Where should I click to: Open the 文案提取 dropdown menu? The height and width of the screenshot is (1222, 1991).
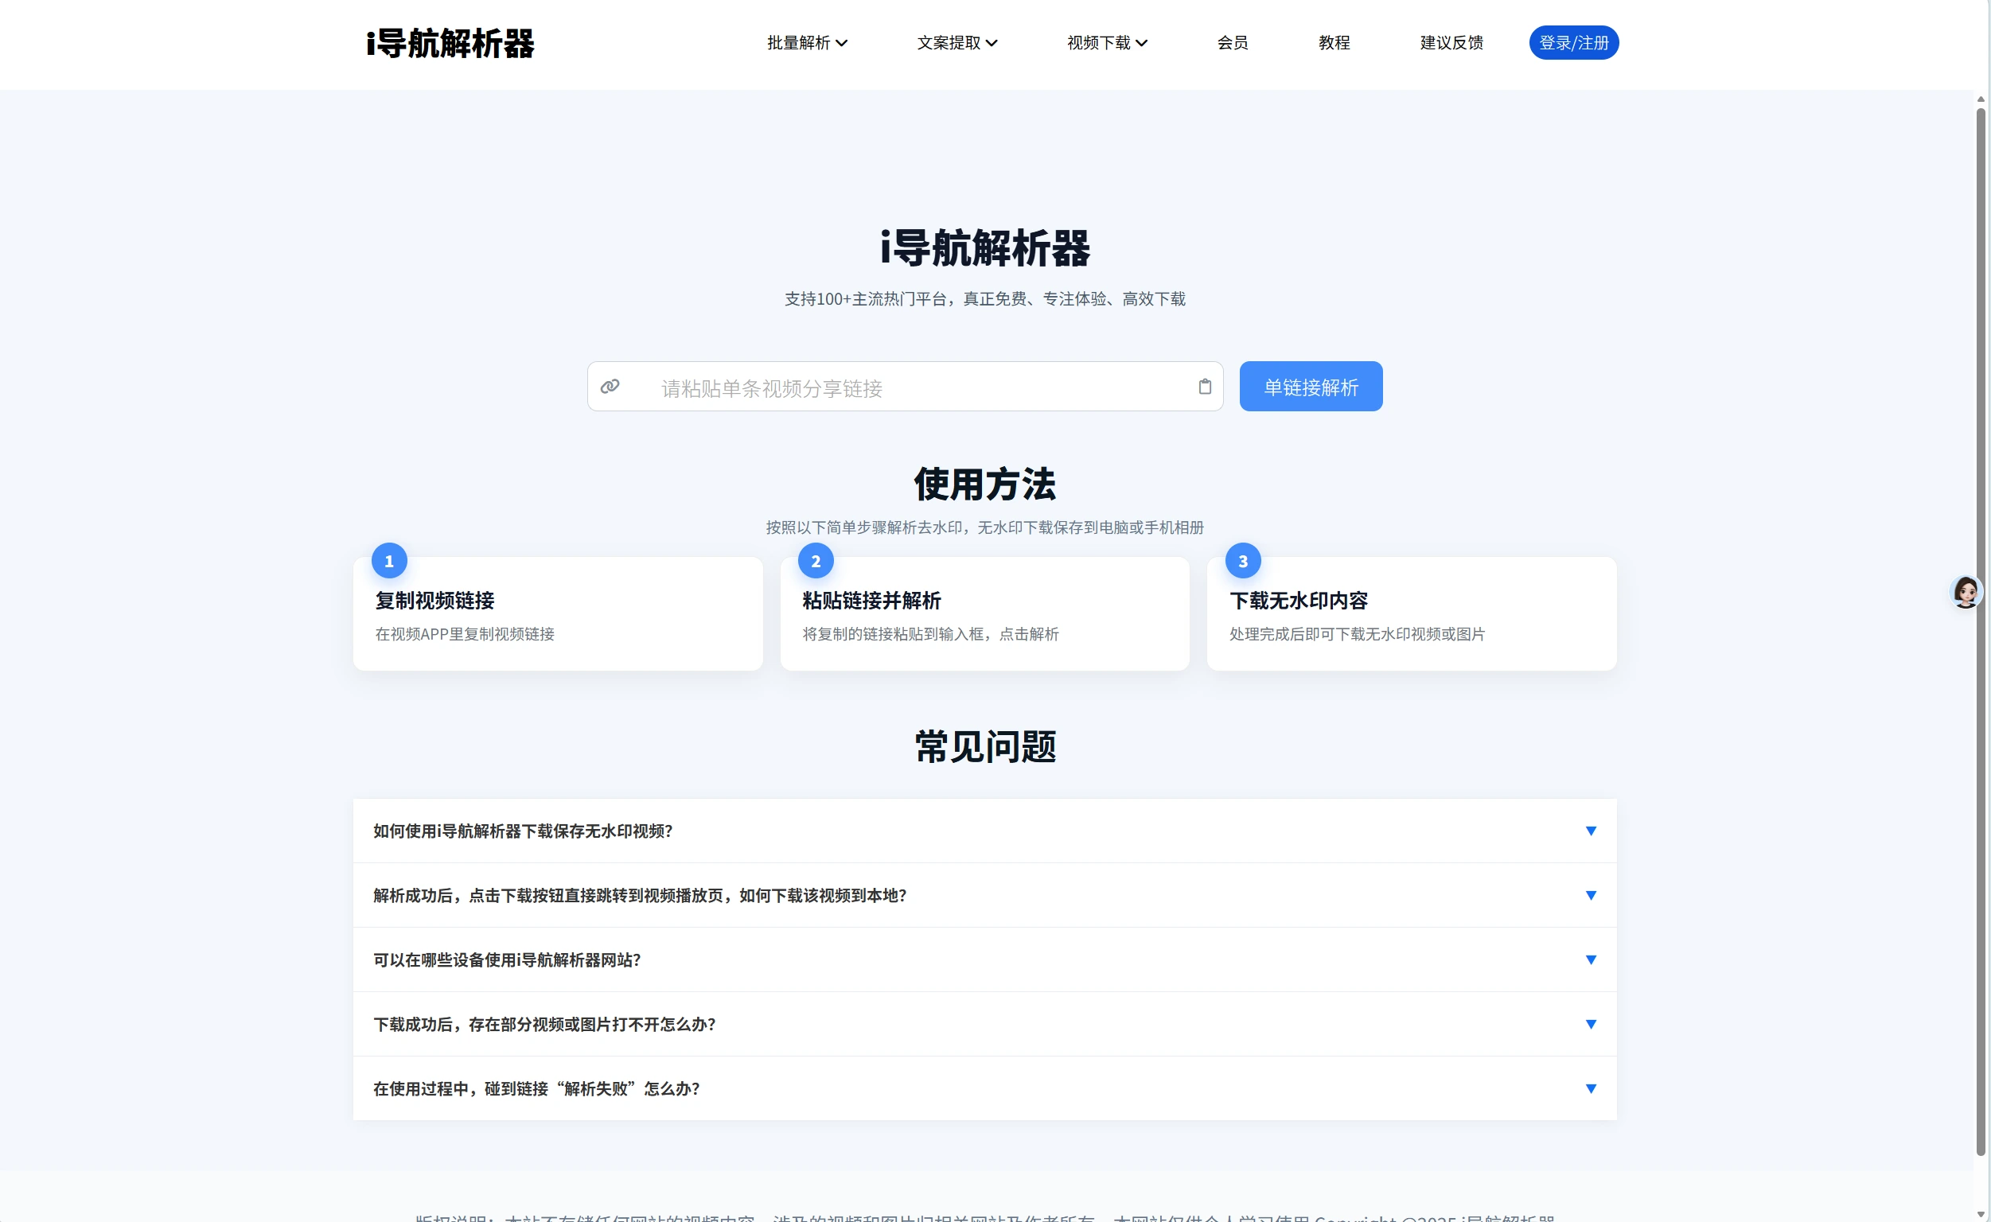coord(957,43)
